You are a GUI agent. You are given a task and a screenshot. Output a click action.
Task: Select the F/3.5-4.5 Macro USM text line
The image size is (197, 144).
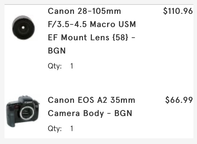(x=92, y=25)
